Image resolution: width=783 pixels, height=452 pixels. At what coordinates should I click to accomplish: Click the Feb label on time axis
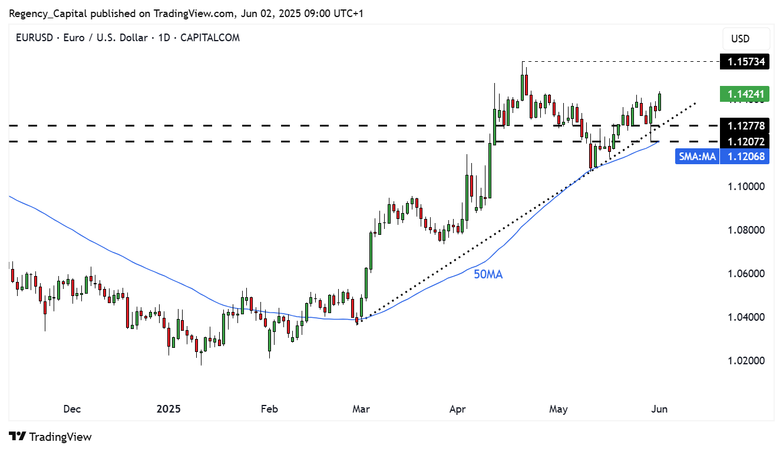269,409
